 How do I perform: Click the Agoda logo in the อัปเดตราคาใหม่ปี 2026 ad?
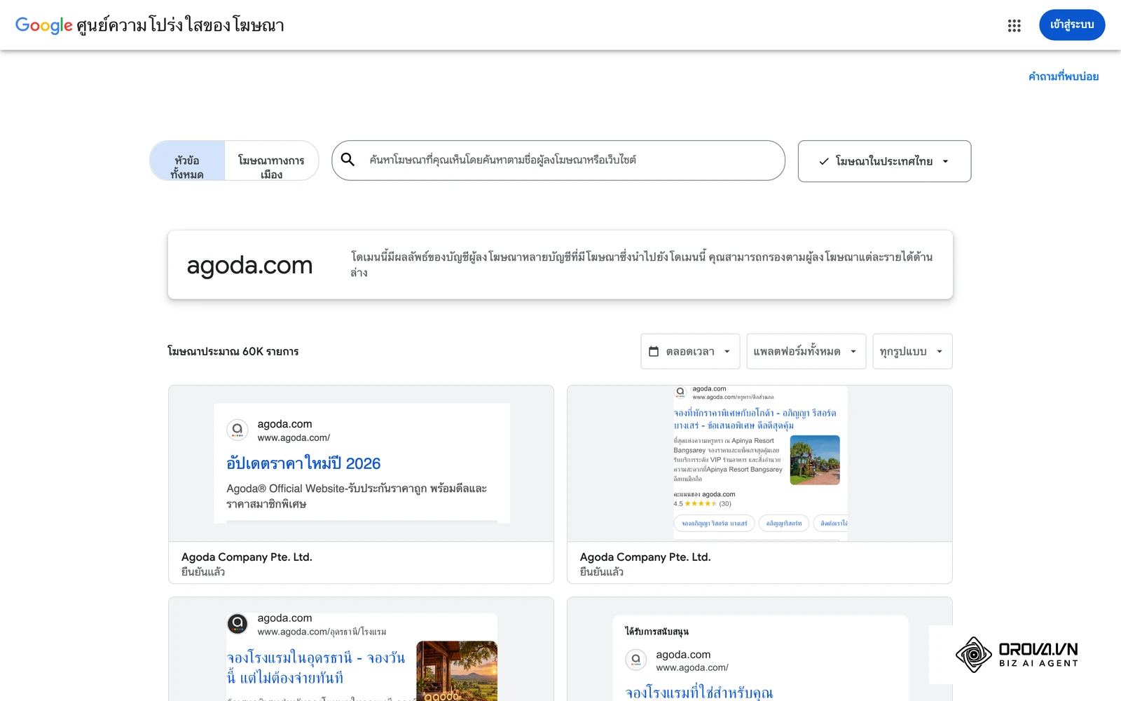coord(238,430)
